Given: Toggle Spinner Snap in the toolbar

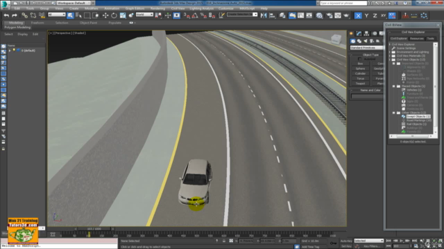Looking at the screenshot, I should tap(212, 15).
